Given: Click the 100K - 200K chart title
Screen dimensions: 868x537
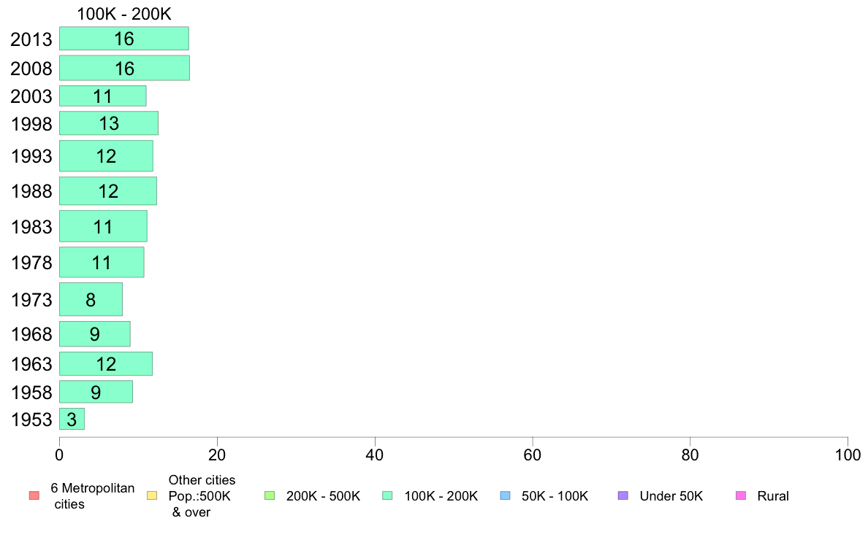Looking at the screenshot, I should click(x=124, y=14).
